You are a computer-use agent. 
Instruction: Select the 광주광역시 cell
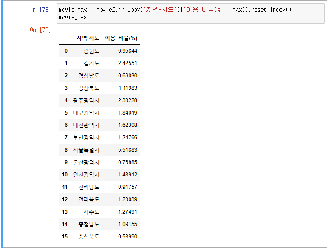(86, 100)
